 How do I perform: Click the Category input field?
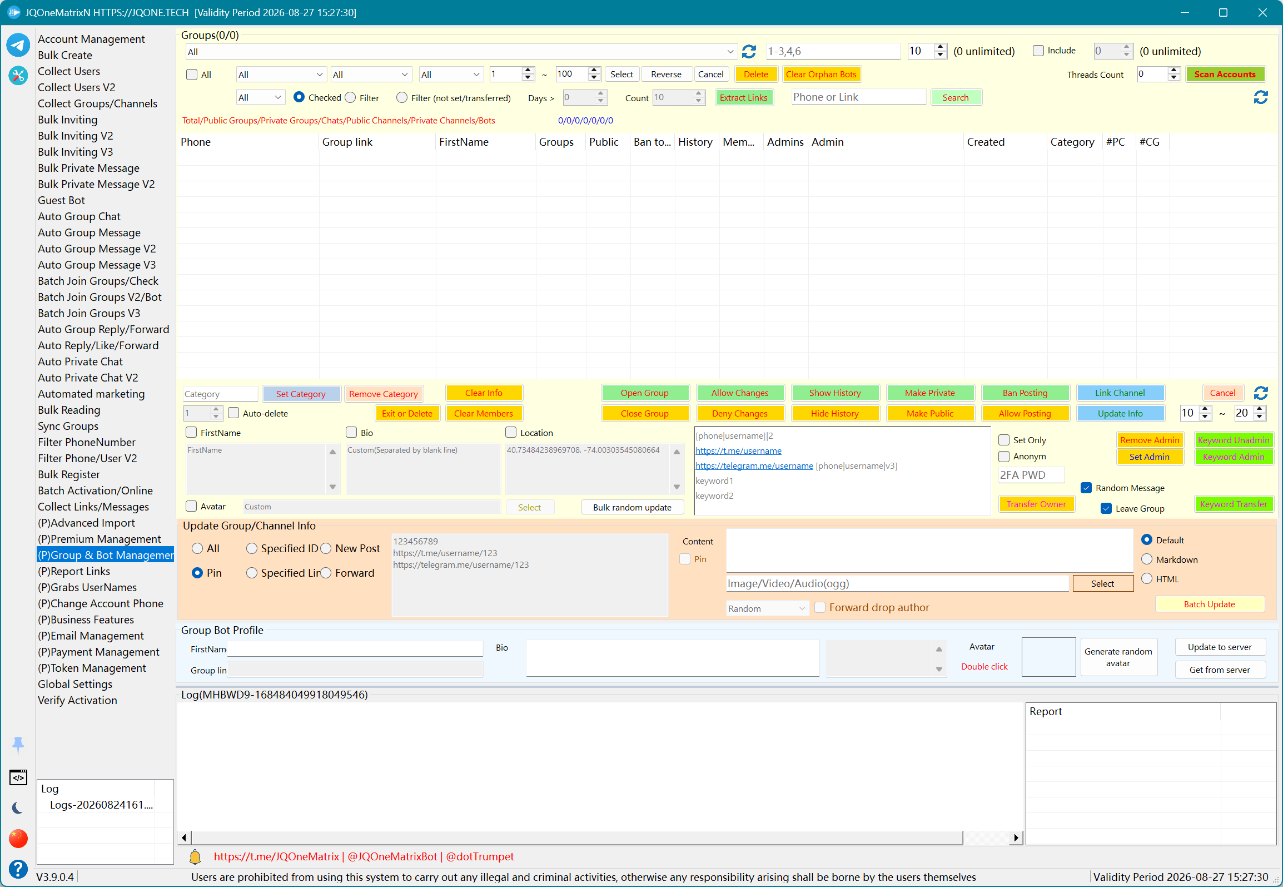point(220,394)
